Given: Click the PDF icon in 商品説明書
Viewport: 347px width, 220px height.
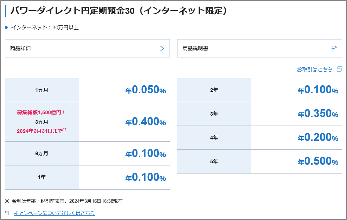Looking at the screenshot, I should click(334, 49).
